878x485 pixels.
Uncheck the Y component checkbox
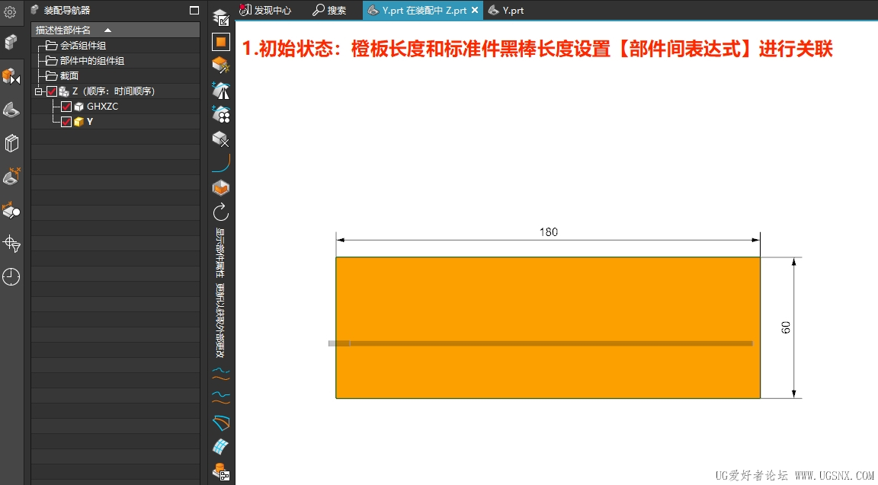(x=66, y=121)
